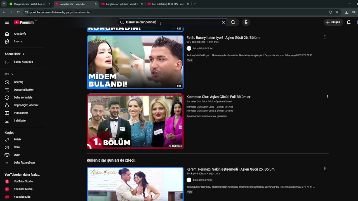Close the Meage Stream tab
The height and width of the screenshot is (201, 358).
tap(50, 4)
